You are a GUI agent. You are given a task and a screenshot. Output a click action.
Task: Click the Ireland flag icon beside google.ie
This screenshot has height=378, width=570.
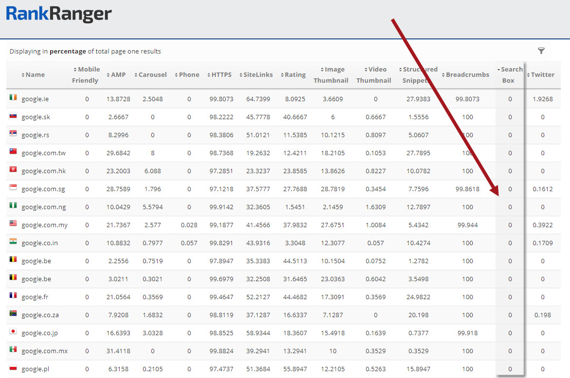[13, 98]
